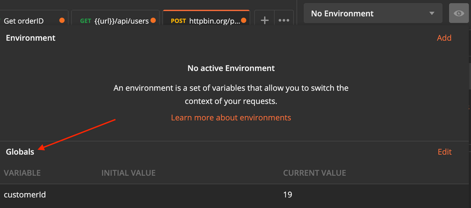Viewport: 471px width, 208px height.
Task: Click the INITIAL VALUE column header
Action: 128,173
